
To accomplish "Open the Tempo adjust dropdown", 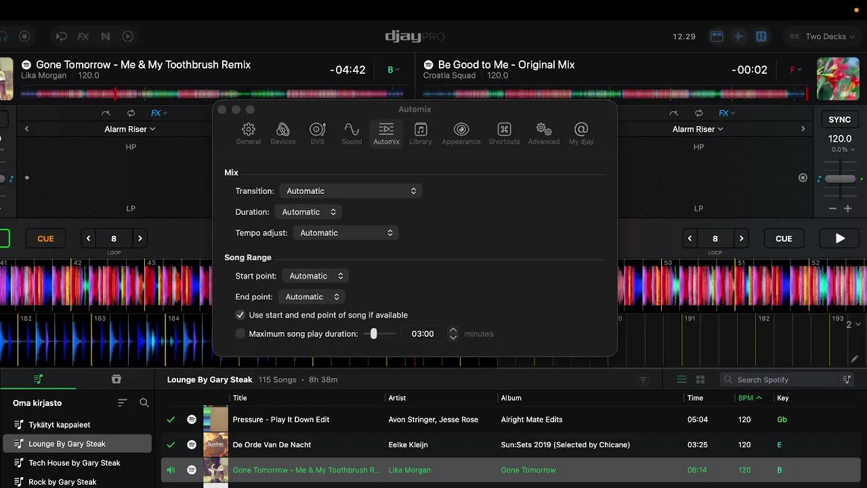I will (x=345, y=233).
